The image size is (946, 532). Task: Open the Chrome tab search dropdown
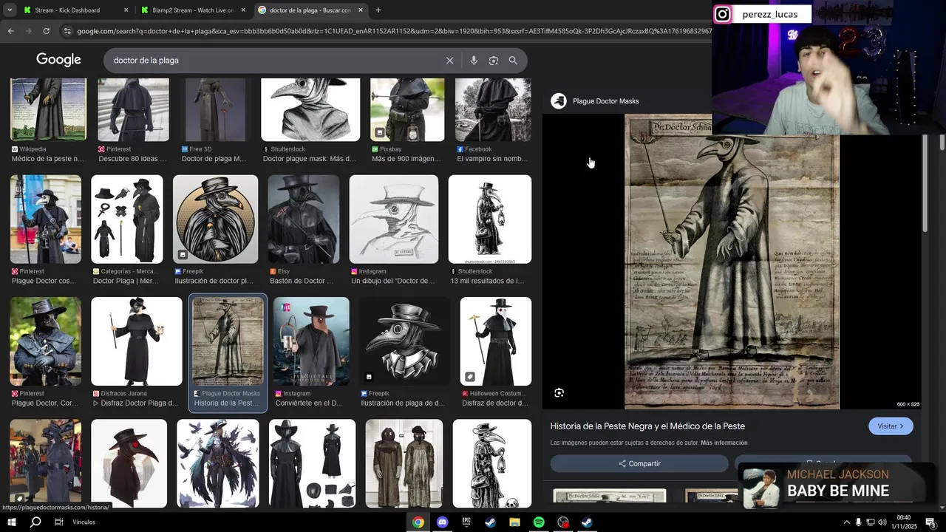10,10
